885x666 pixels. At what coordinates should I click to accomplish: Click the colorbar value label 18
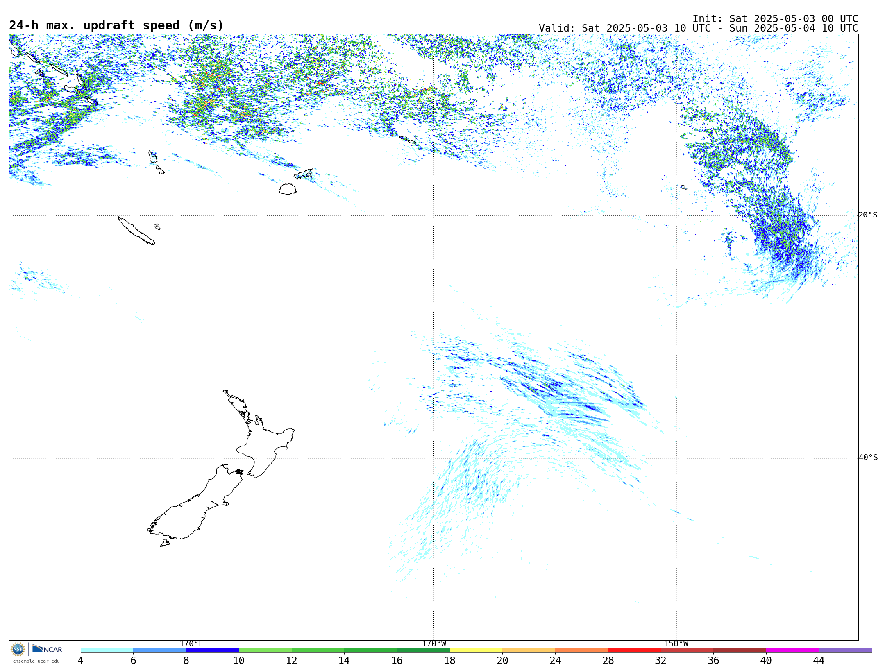pyautogui.click(x=450, y=661)
